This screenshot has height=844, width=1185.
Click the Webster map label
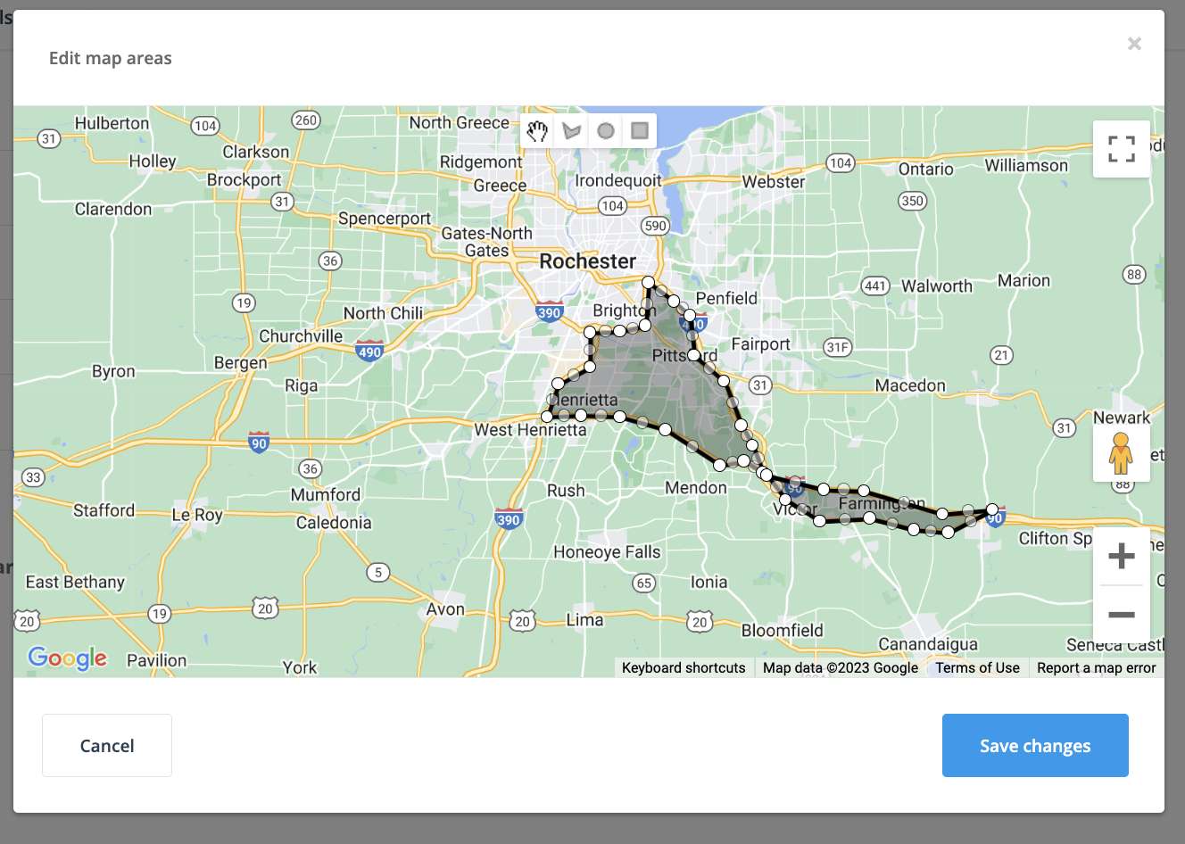pos(774,182)
